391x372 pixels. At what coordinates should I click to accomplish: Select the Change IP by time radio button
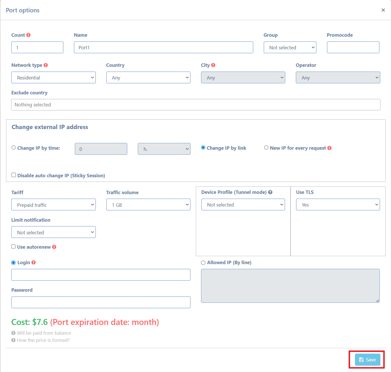click(x=13, y=147)
